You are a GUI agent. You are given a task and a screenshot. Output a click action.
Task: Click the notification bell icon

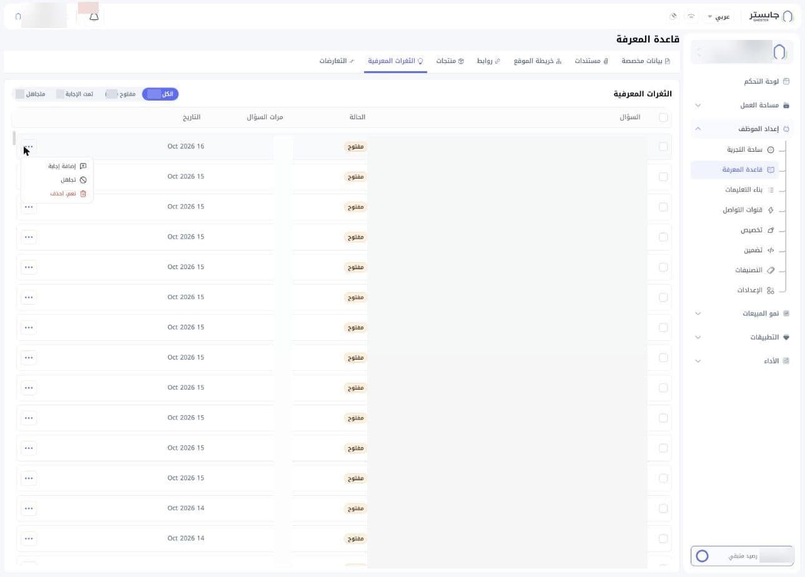[x=94, y=17]
